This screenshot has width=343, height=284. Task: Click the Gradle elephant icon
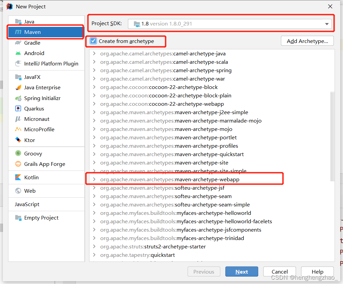point(18,43)
